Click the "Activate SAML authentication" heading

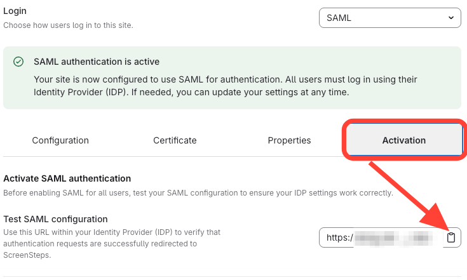pos(67,178)
